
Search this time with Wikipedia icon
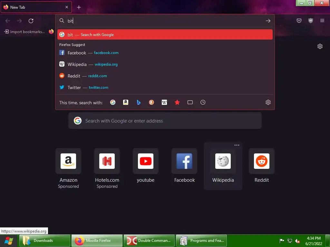click(164, 102)
